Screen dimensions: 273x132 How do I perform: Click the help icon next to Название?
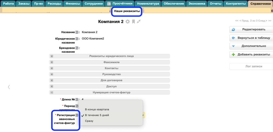[x=77, y=32]
